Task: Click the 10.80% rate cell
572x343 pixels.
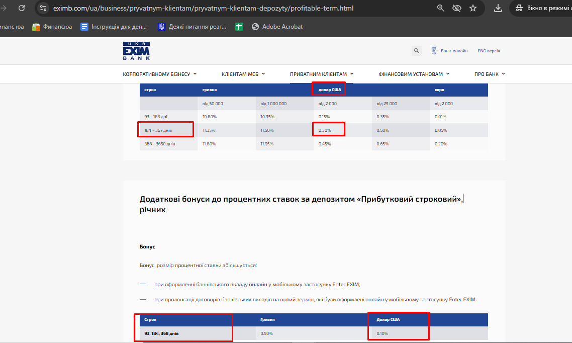Action: pos(210,117)
